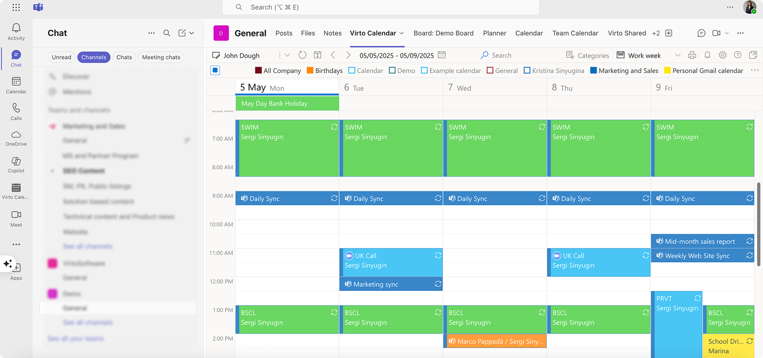Start a meeting with the video camera icon
Image resolution: width=763 pixels, height=358 pixels.
[716, 33]
